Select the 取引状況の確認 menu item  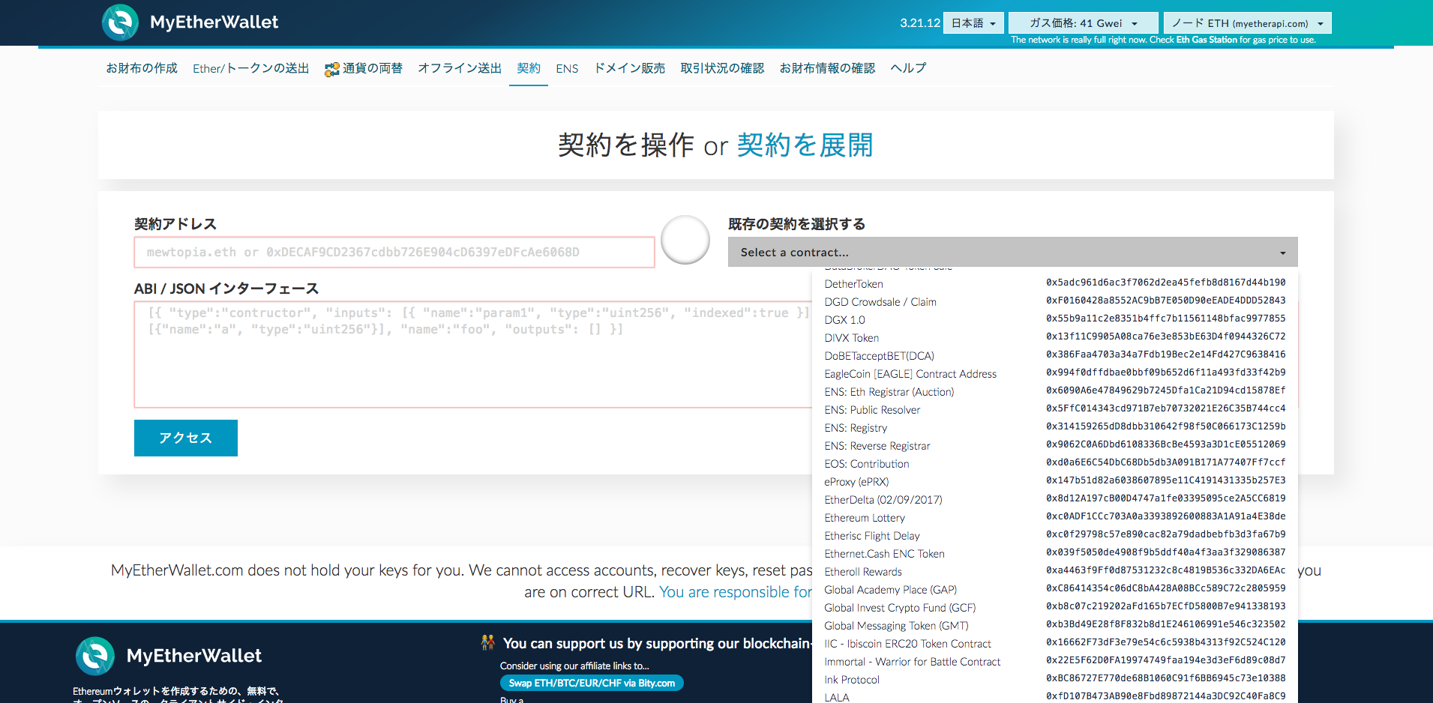(722, 68)
